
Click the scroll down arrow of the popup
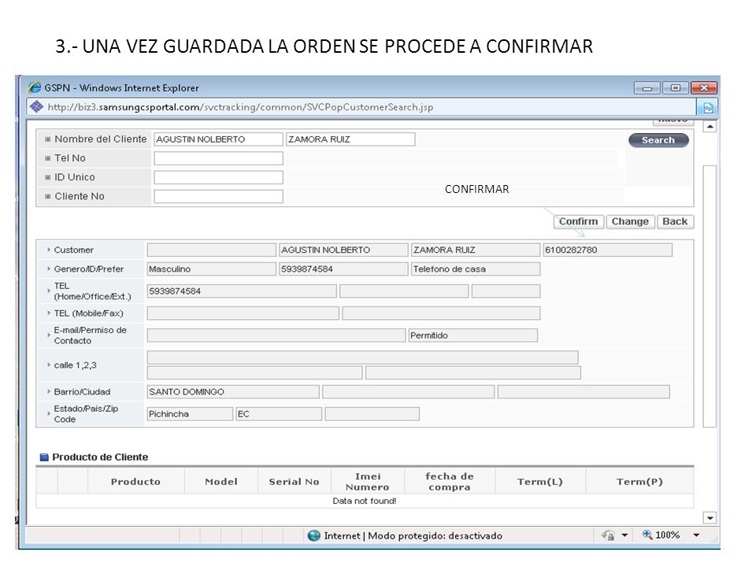click(710, 518)
